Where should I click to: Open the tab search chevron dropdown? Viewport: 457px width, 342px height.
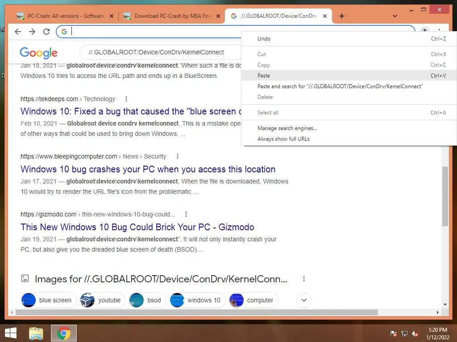395,16
